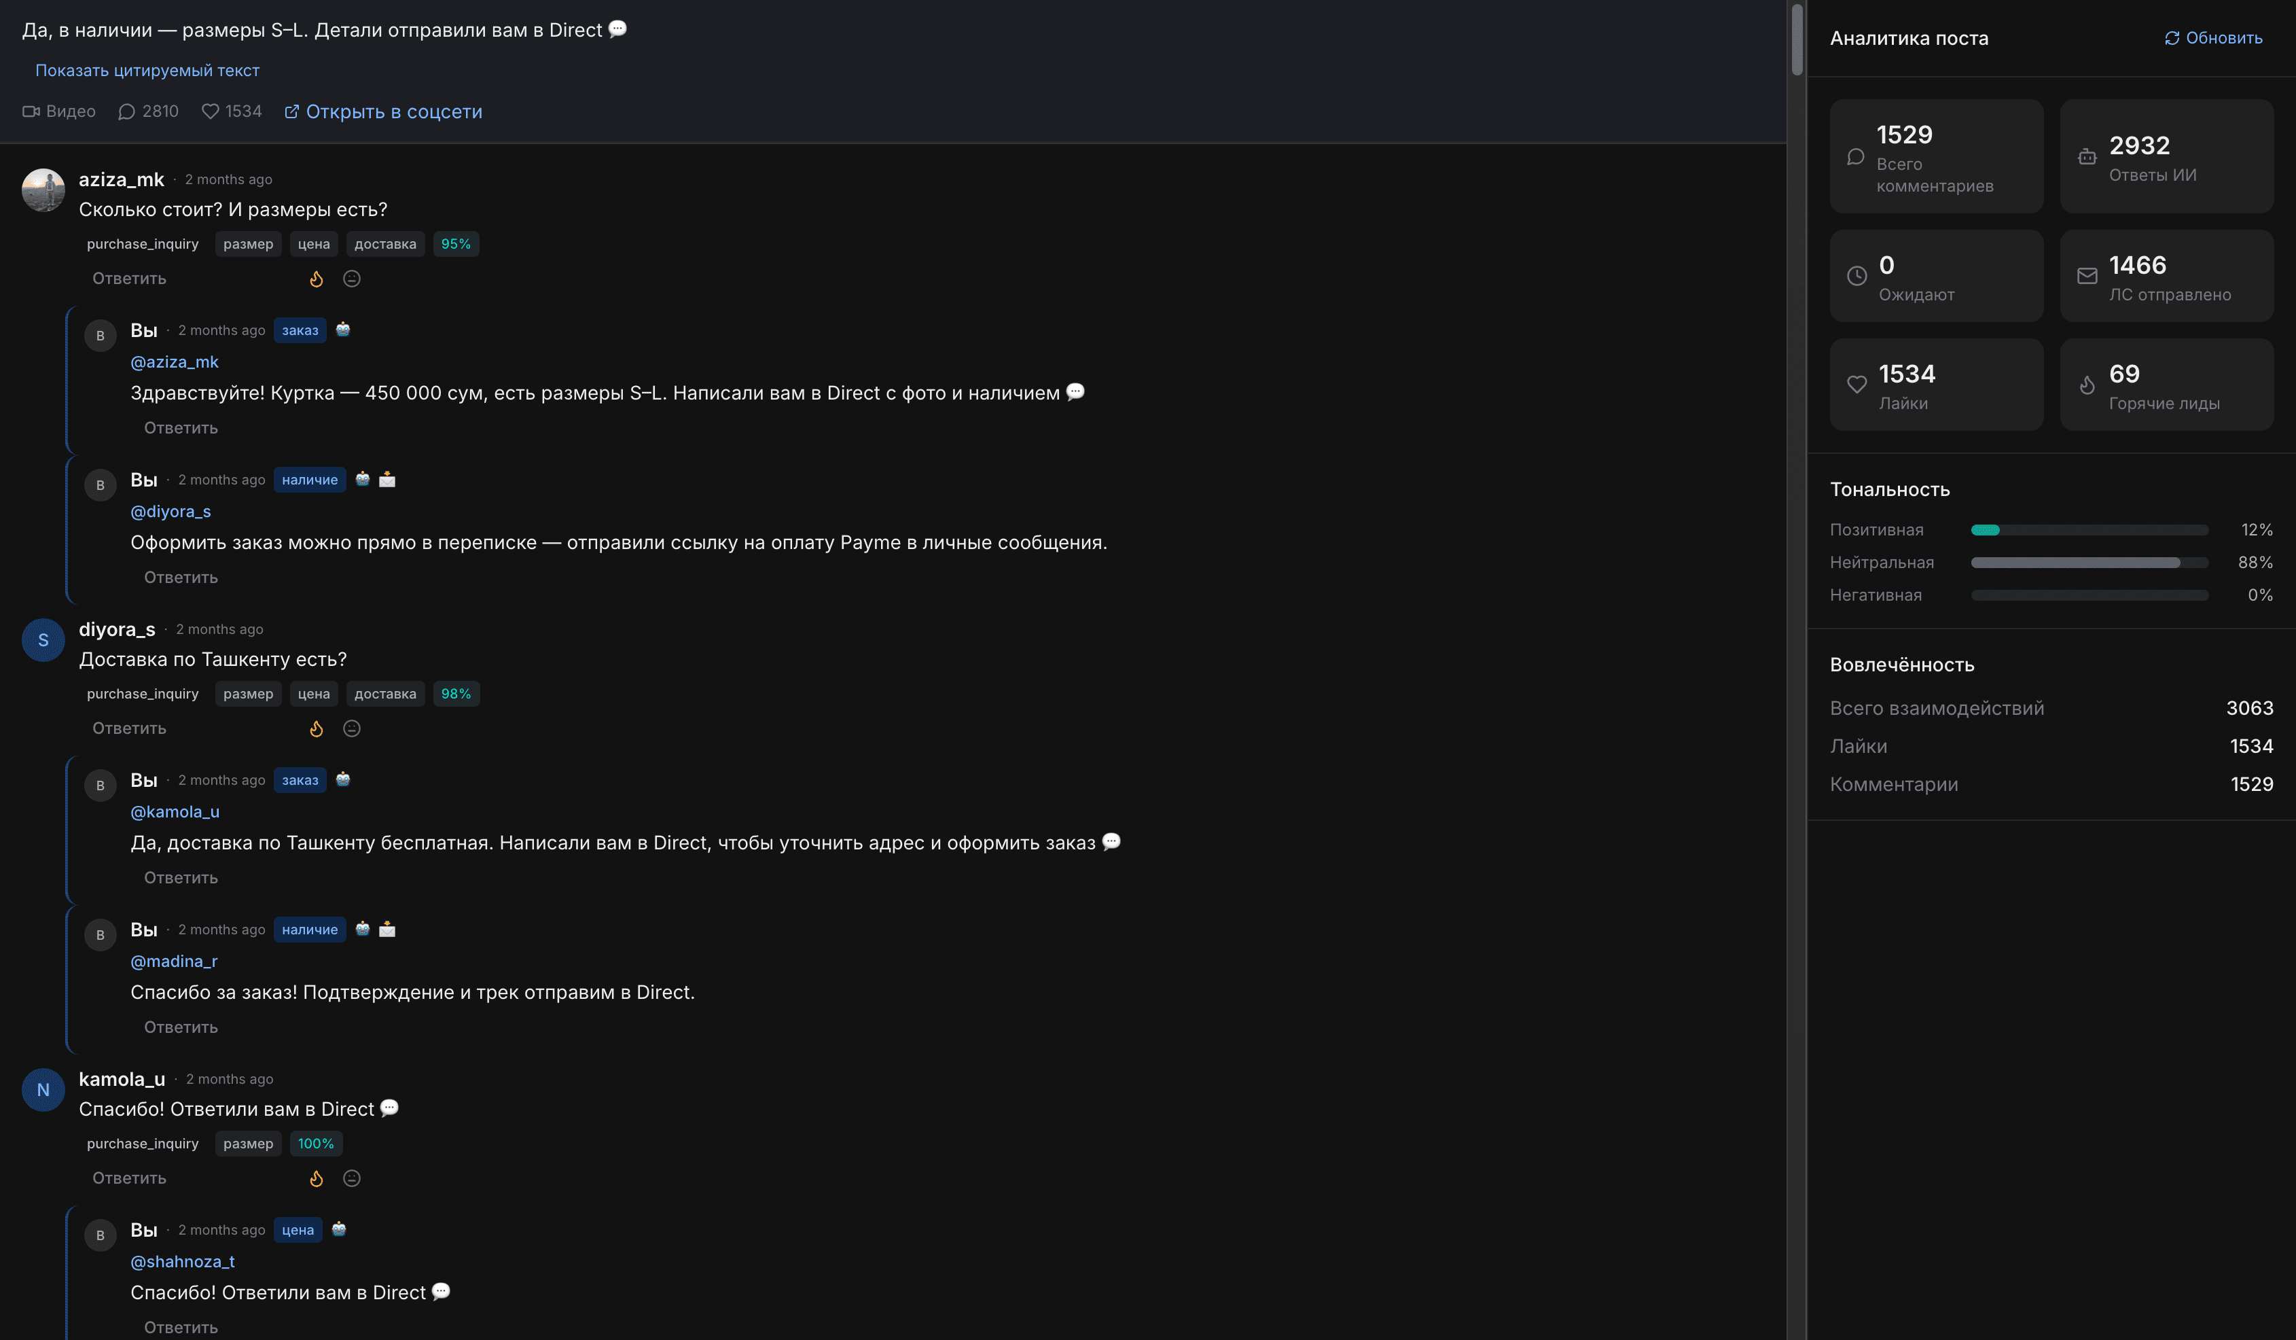
Task: Mark aziza_mk comment as hot lead flame
Action: (316, 279)
